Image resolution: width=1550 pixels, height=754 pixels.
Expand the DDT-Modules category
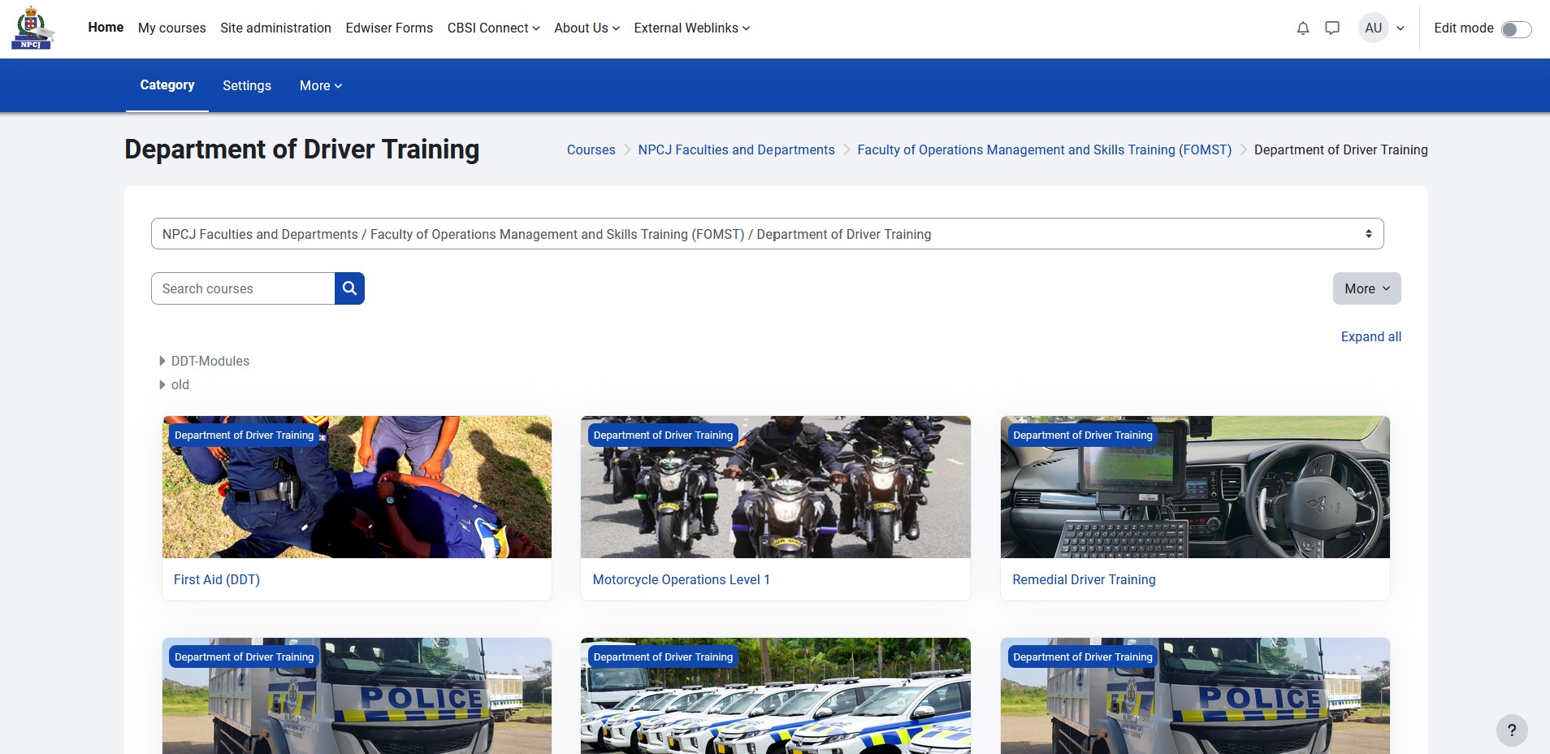pos(162,361)
